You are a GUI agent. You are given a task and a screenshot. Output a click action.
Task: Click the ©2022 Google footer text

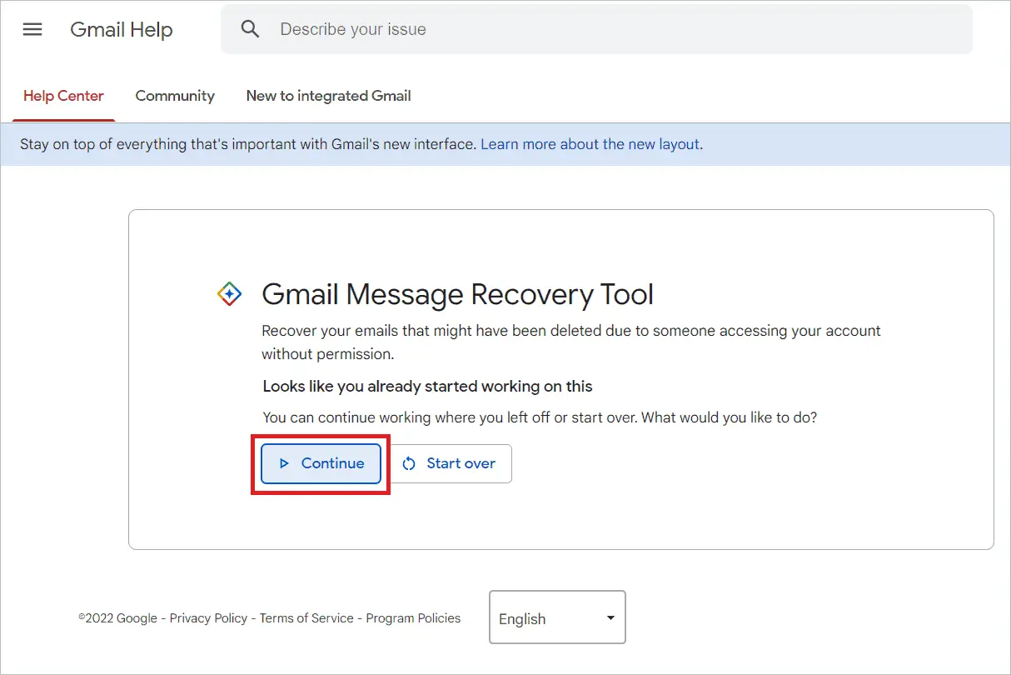(118, 618)
